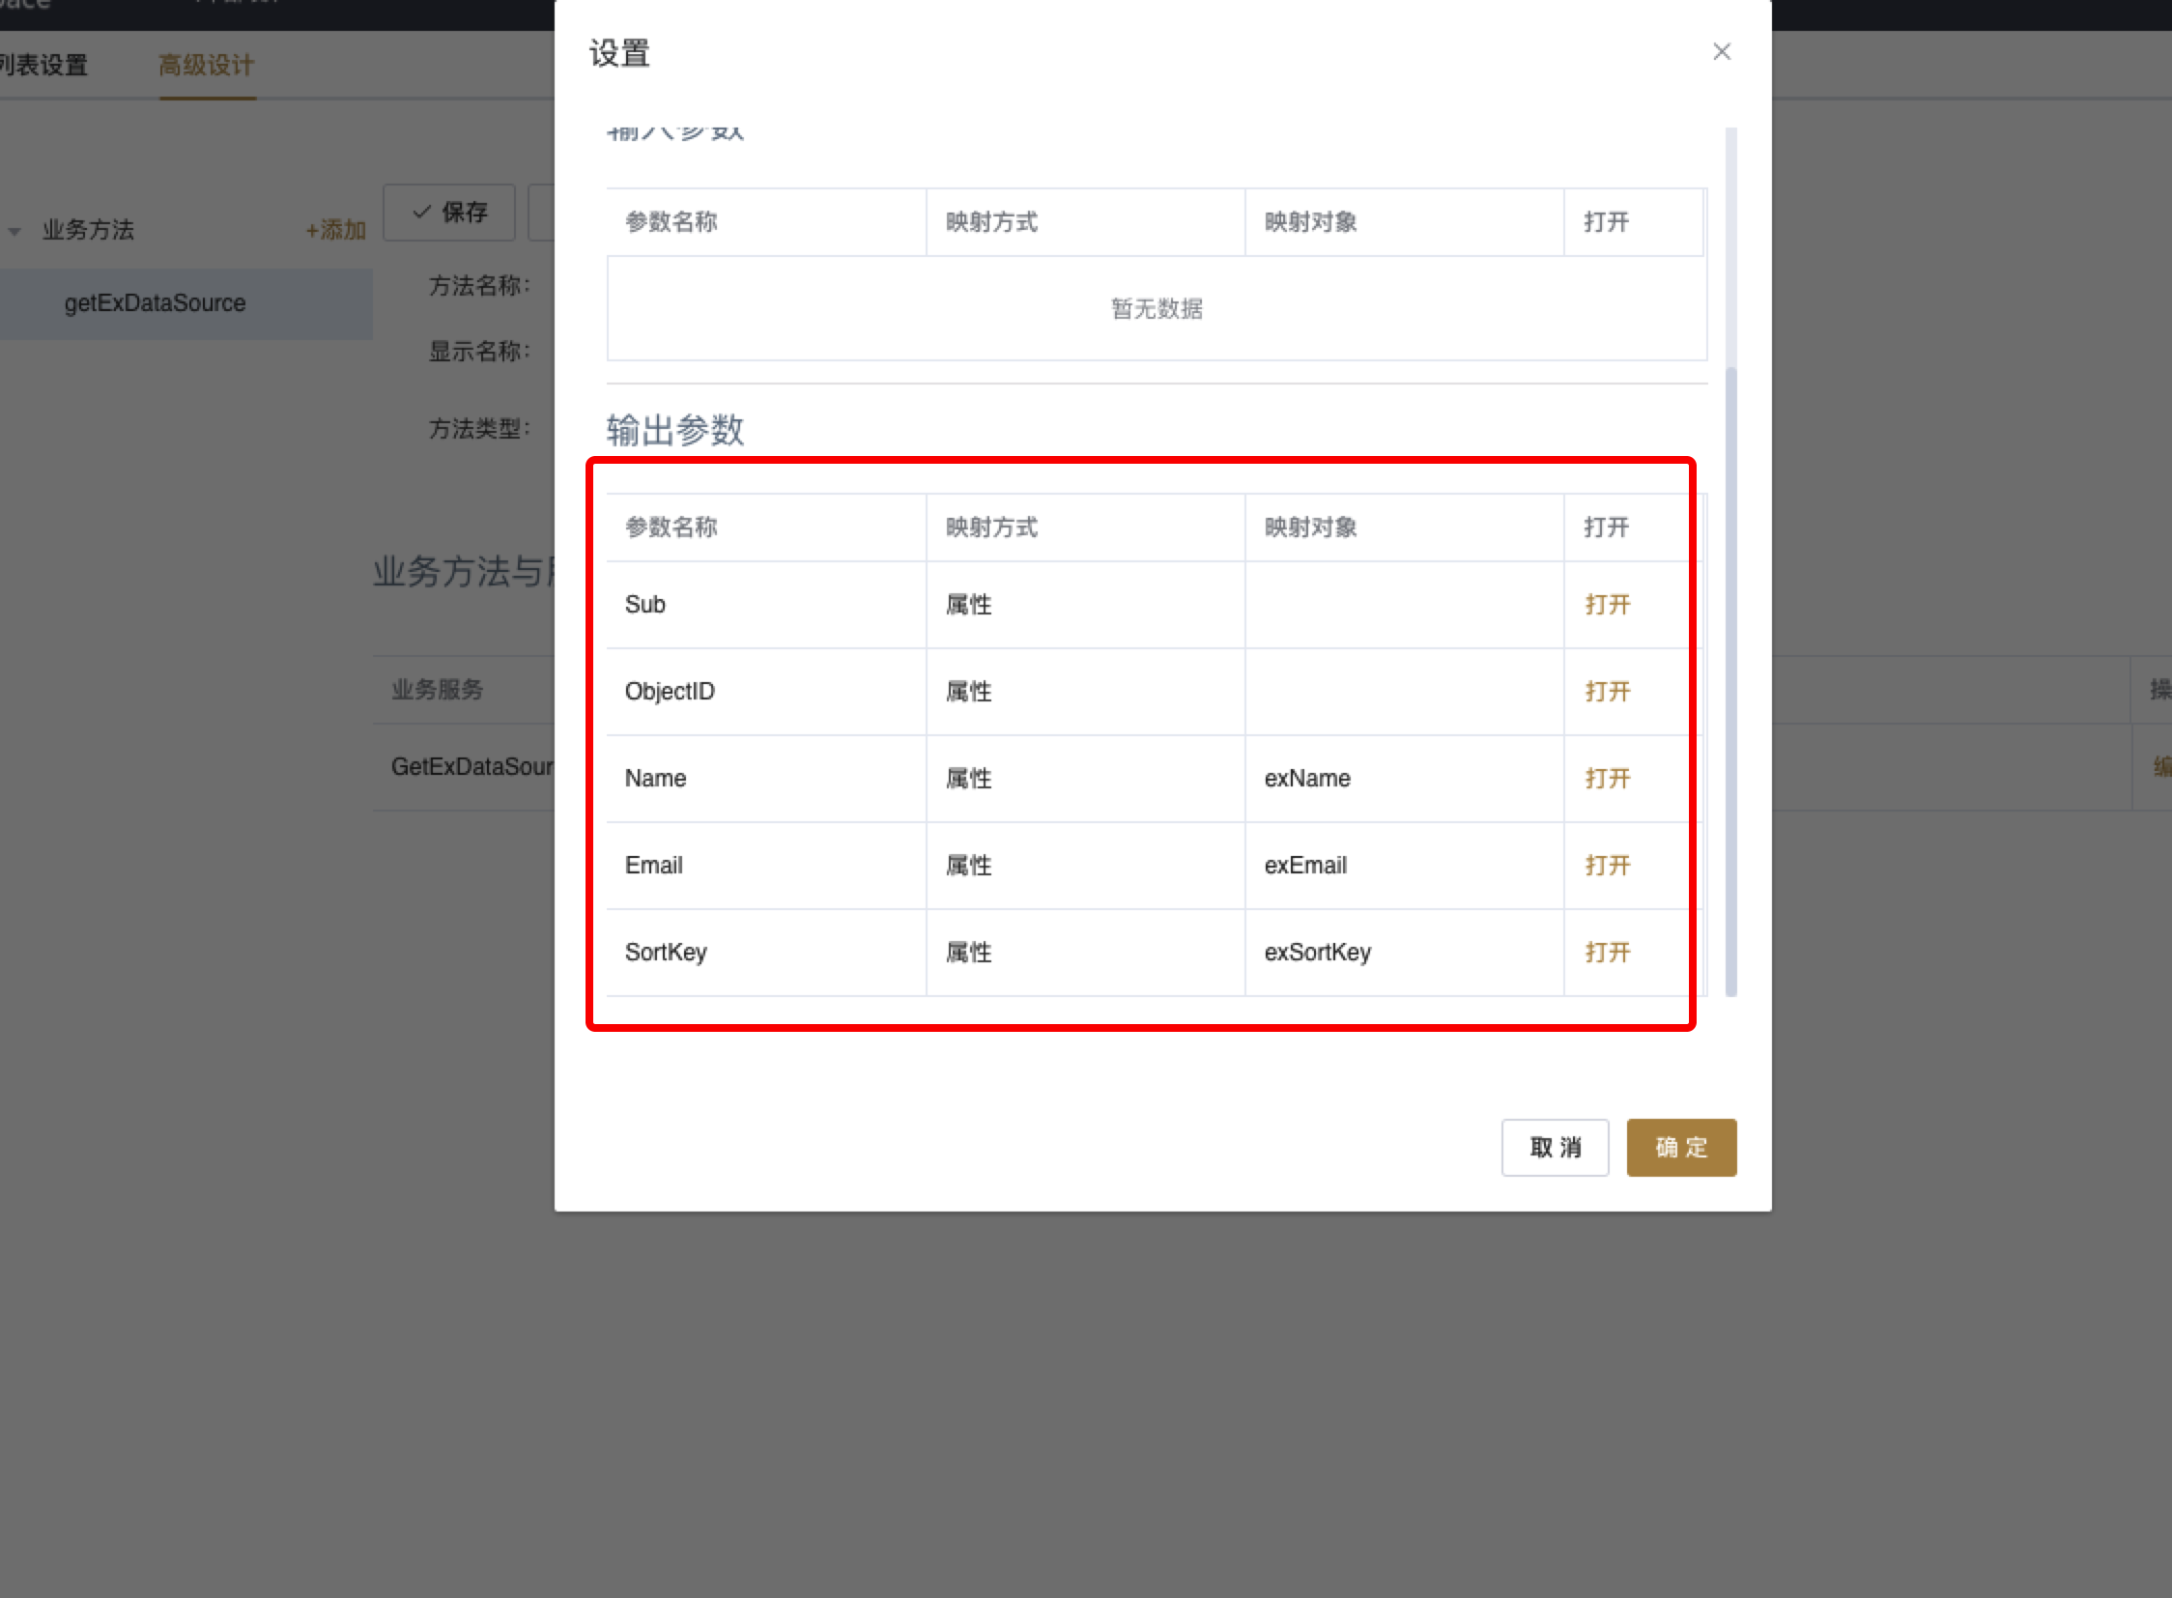
Task: Select exName mapping object cell
Action: [1307, 779]
